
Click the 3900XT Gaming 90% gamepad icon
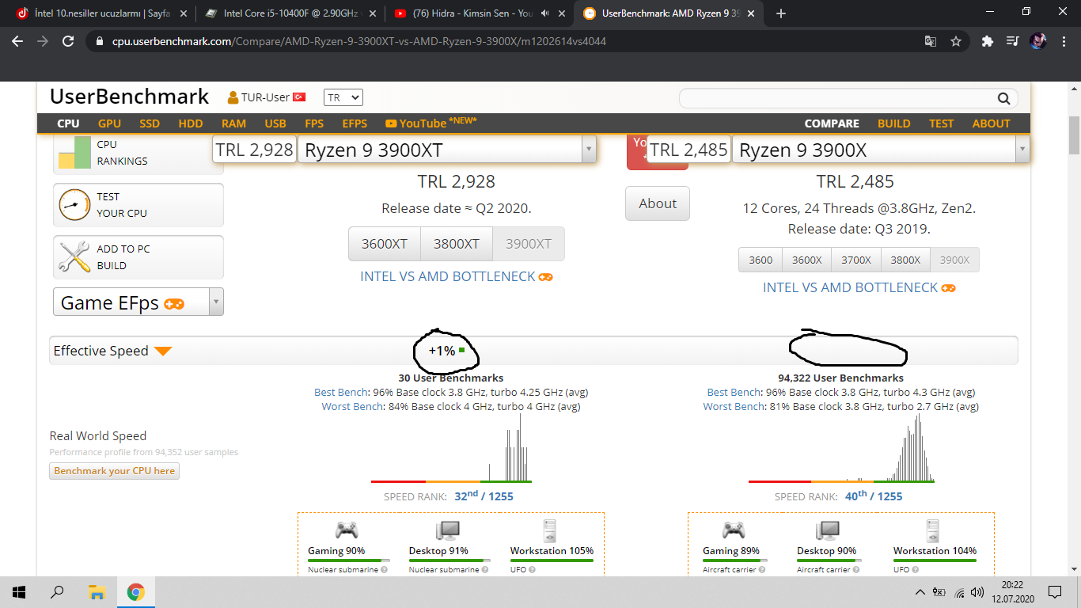(346, 530)
